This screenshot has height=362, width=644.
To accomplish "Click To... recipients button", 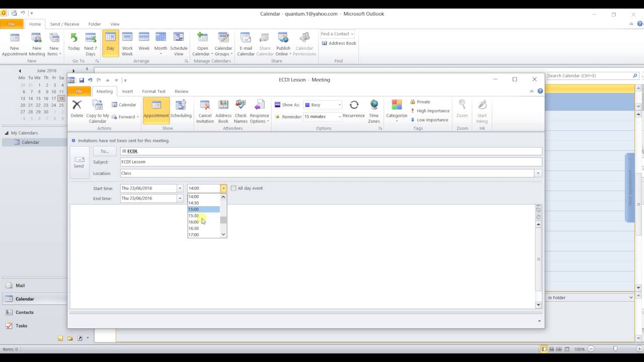I will [x=105, y=151].
